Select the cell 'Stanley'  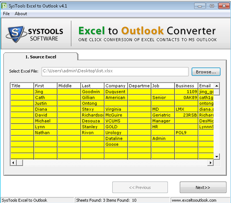pyautogui.click(x=92, y=127)
